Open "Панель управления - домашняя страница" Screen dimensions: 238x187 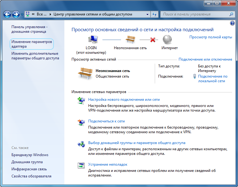(x=29, y=29)
